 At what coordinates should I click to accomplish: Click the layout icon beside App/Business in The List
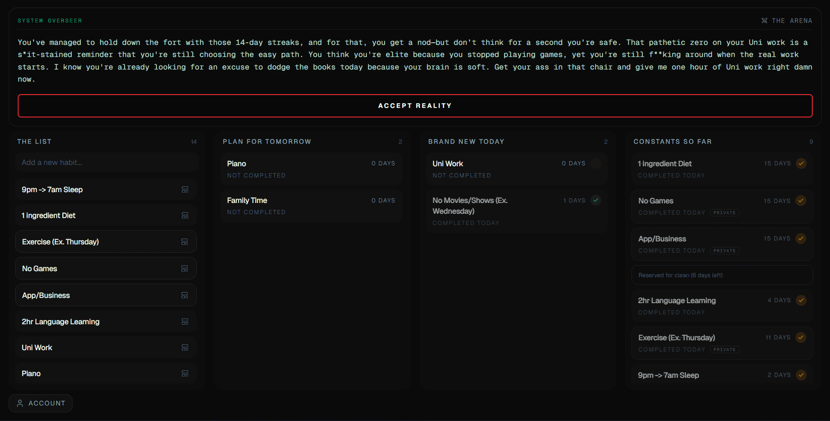tap(185, 295)
